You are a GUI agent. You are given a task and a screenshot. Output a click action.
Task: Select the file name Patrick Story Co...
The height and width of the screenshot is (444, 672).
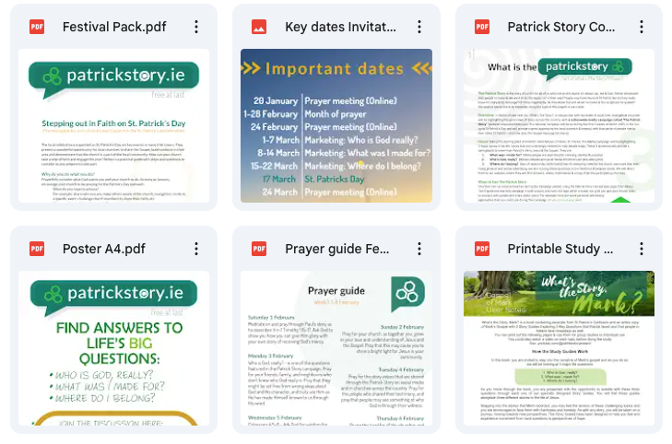[x=561, y=27]
